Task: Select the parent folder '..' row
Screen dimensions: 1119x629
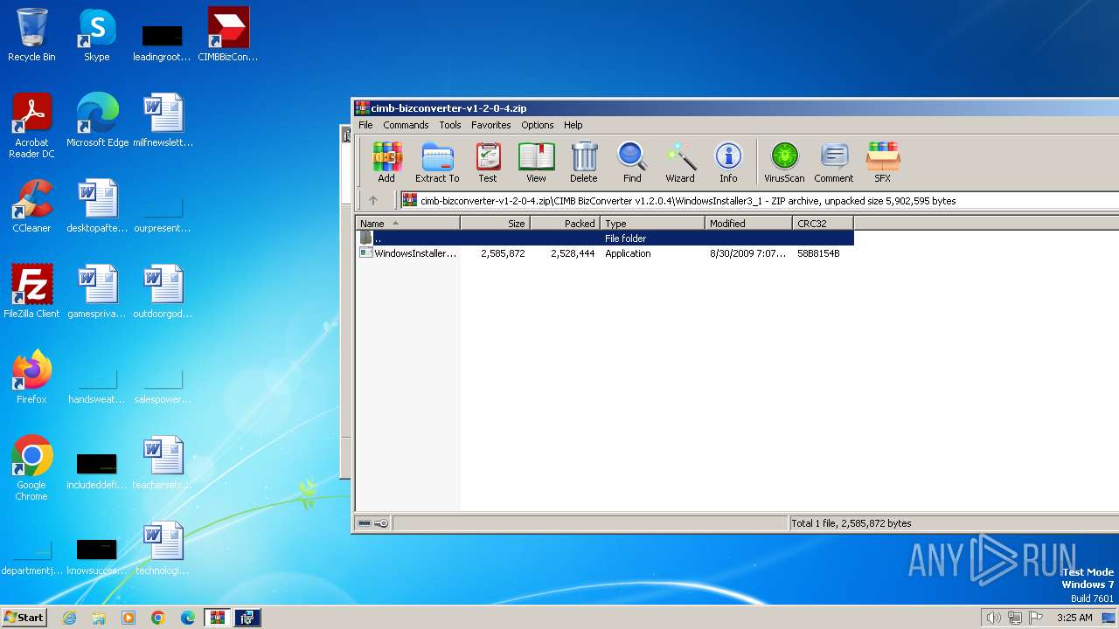Action: coord(604,238)
